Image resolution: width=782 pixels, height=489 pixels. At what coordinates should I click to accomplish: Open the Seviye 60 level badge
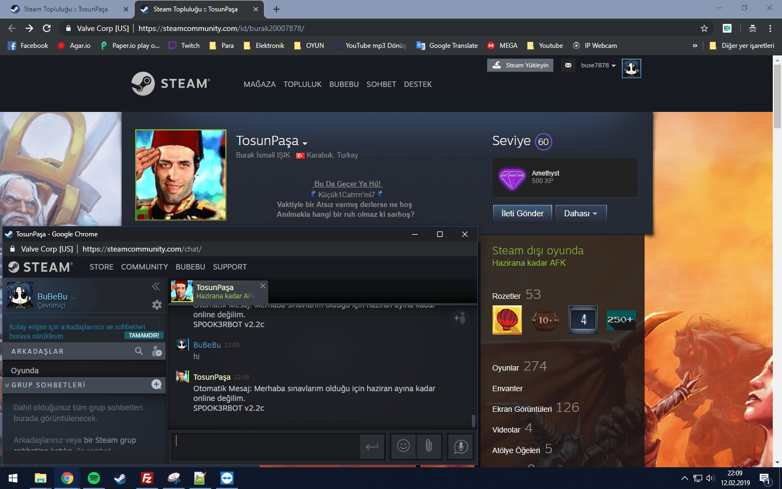pos(543,142)
